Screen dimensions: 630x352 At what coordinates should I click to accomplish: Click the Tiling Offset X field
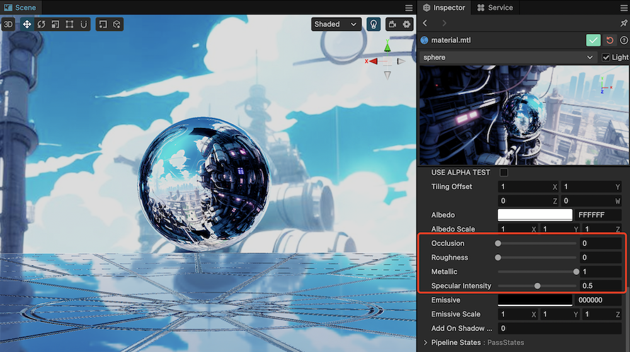(528, 187)
